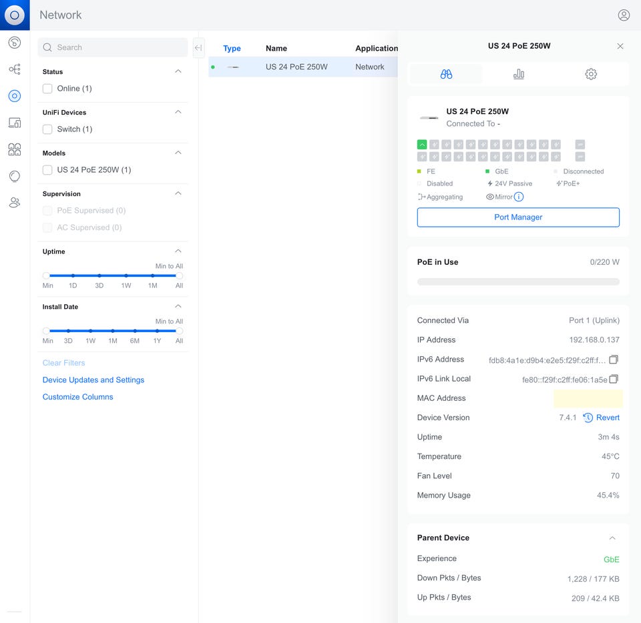Click the Revert history icon
This screenshot has width=641, height=623.
[x=588, y=418]
